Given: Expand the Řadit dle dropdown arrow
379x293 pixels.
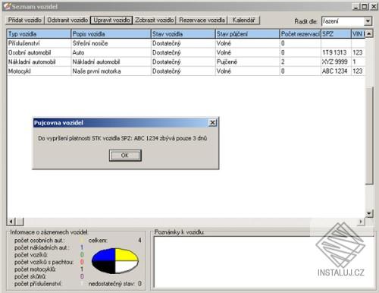Looking at the screenshot, I should [368, 21].
